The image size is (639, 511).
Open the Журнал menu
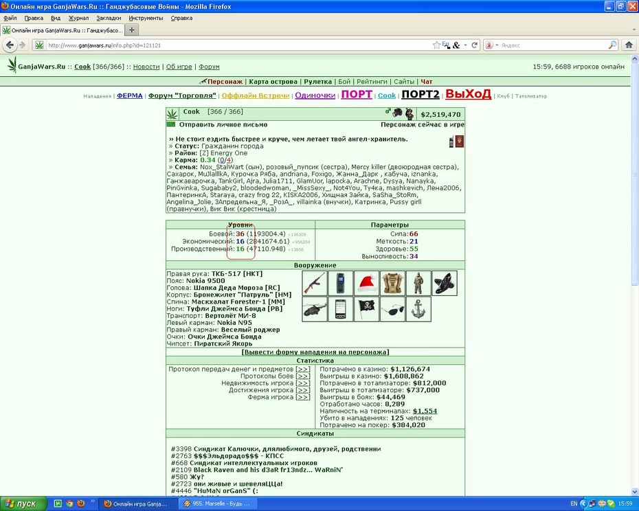[78, 18]
